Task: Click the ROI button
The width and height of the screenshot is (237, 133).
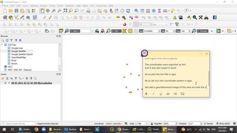Action: (x=116, y=31)
